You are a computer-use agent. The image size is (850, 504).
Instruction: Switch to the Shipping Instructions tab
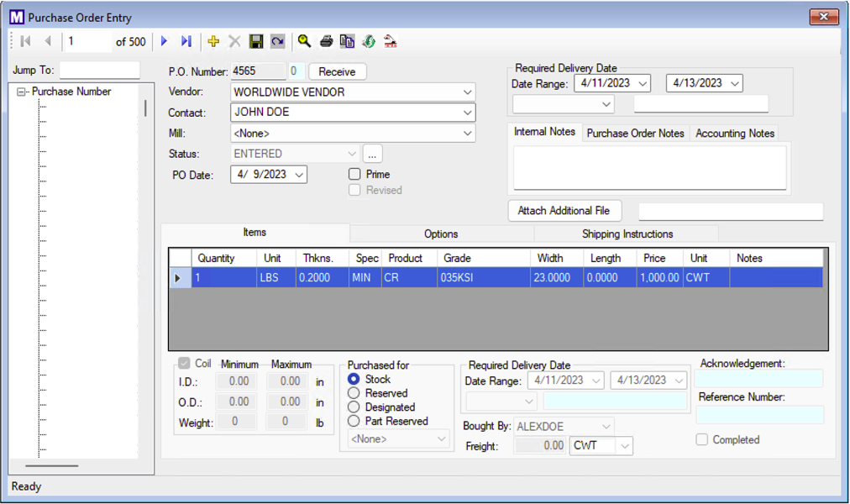click(x=627, y=234)
